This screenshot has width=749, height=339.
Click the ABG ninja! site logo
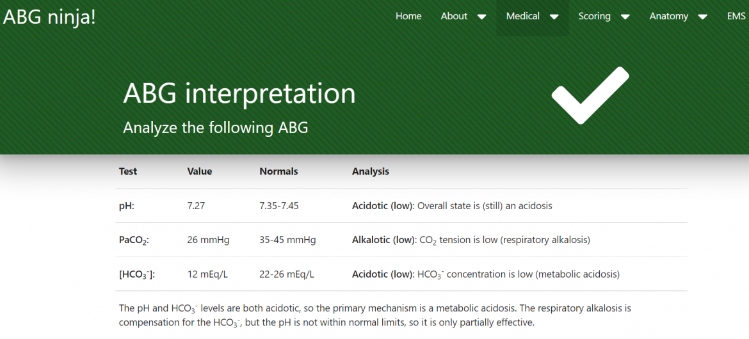[49, 17]
